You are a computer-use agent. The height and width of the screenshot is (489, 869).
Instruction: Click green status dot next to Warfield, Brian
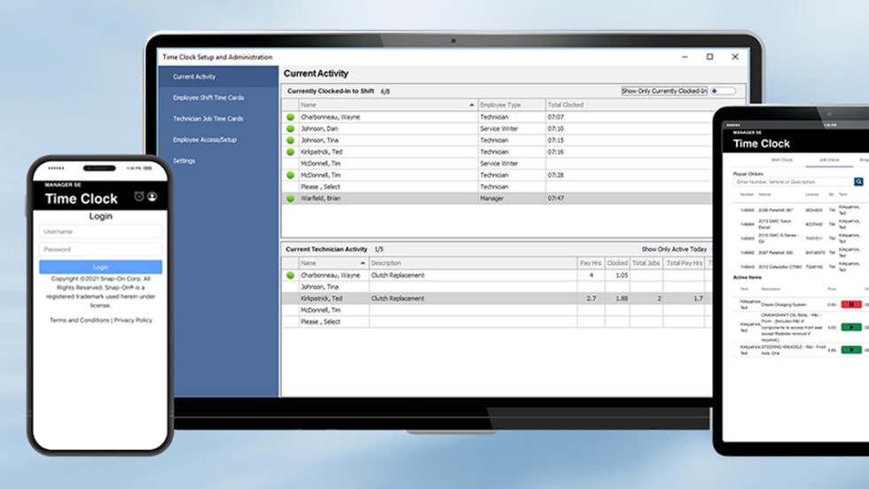290,198
